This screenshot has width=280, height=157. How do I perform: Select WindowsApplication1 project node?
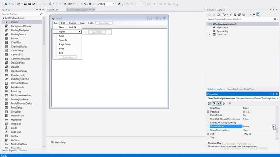click(x=224, y=24)
